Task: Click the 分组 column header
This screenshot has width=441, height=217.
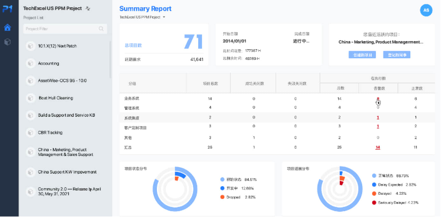Action: click(x=132, y=83)
